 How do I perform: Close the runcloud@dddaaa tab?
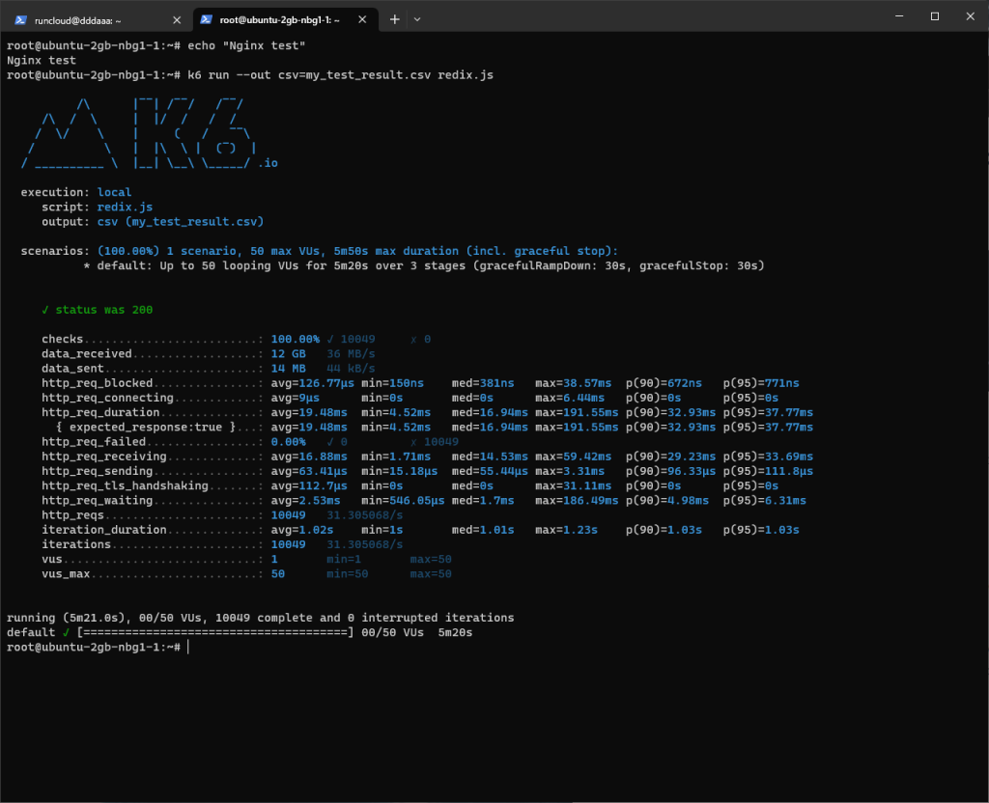[177, 20]
